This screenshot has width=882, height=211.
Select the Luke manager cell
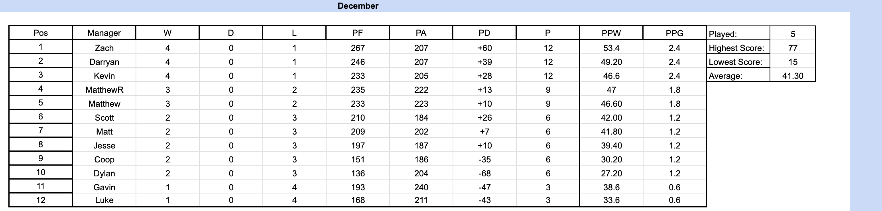104,200
